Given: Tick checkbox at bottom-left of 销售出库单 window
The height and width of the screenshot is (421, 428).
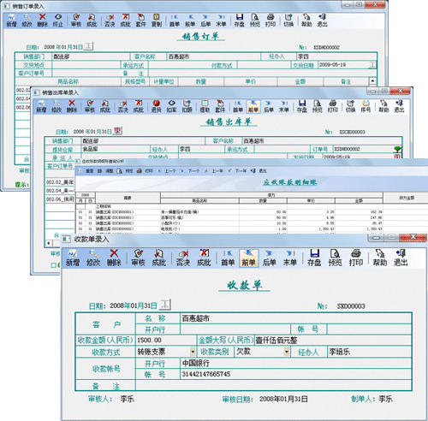Looking at the screenshot, I should pyautogui.click(x=53, y=265).
